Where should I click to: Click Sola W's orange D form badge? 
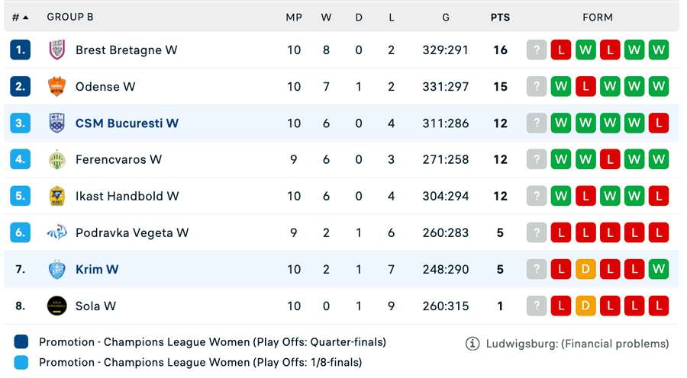(x=585, y=306)
